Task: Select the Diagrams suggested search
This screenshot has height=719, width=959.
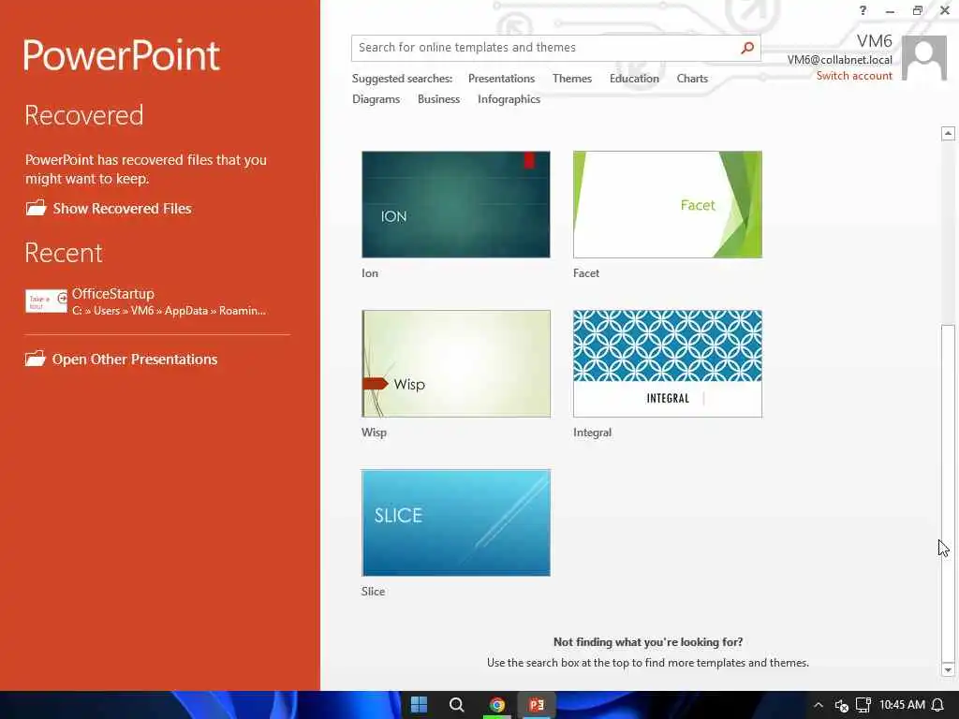Action: (x=376, y=99)
